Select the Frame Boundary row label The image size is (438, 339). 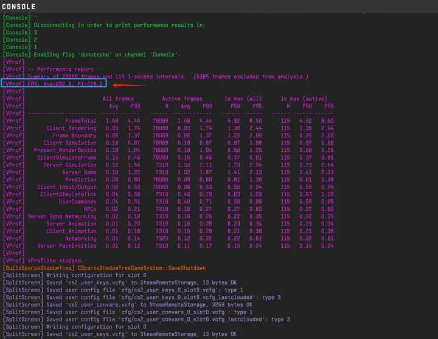click(75, 135)
